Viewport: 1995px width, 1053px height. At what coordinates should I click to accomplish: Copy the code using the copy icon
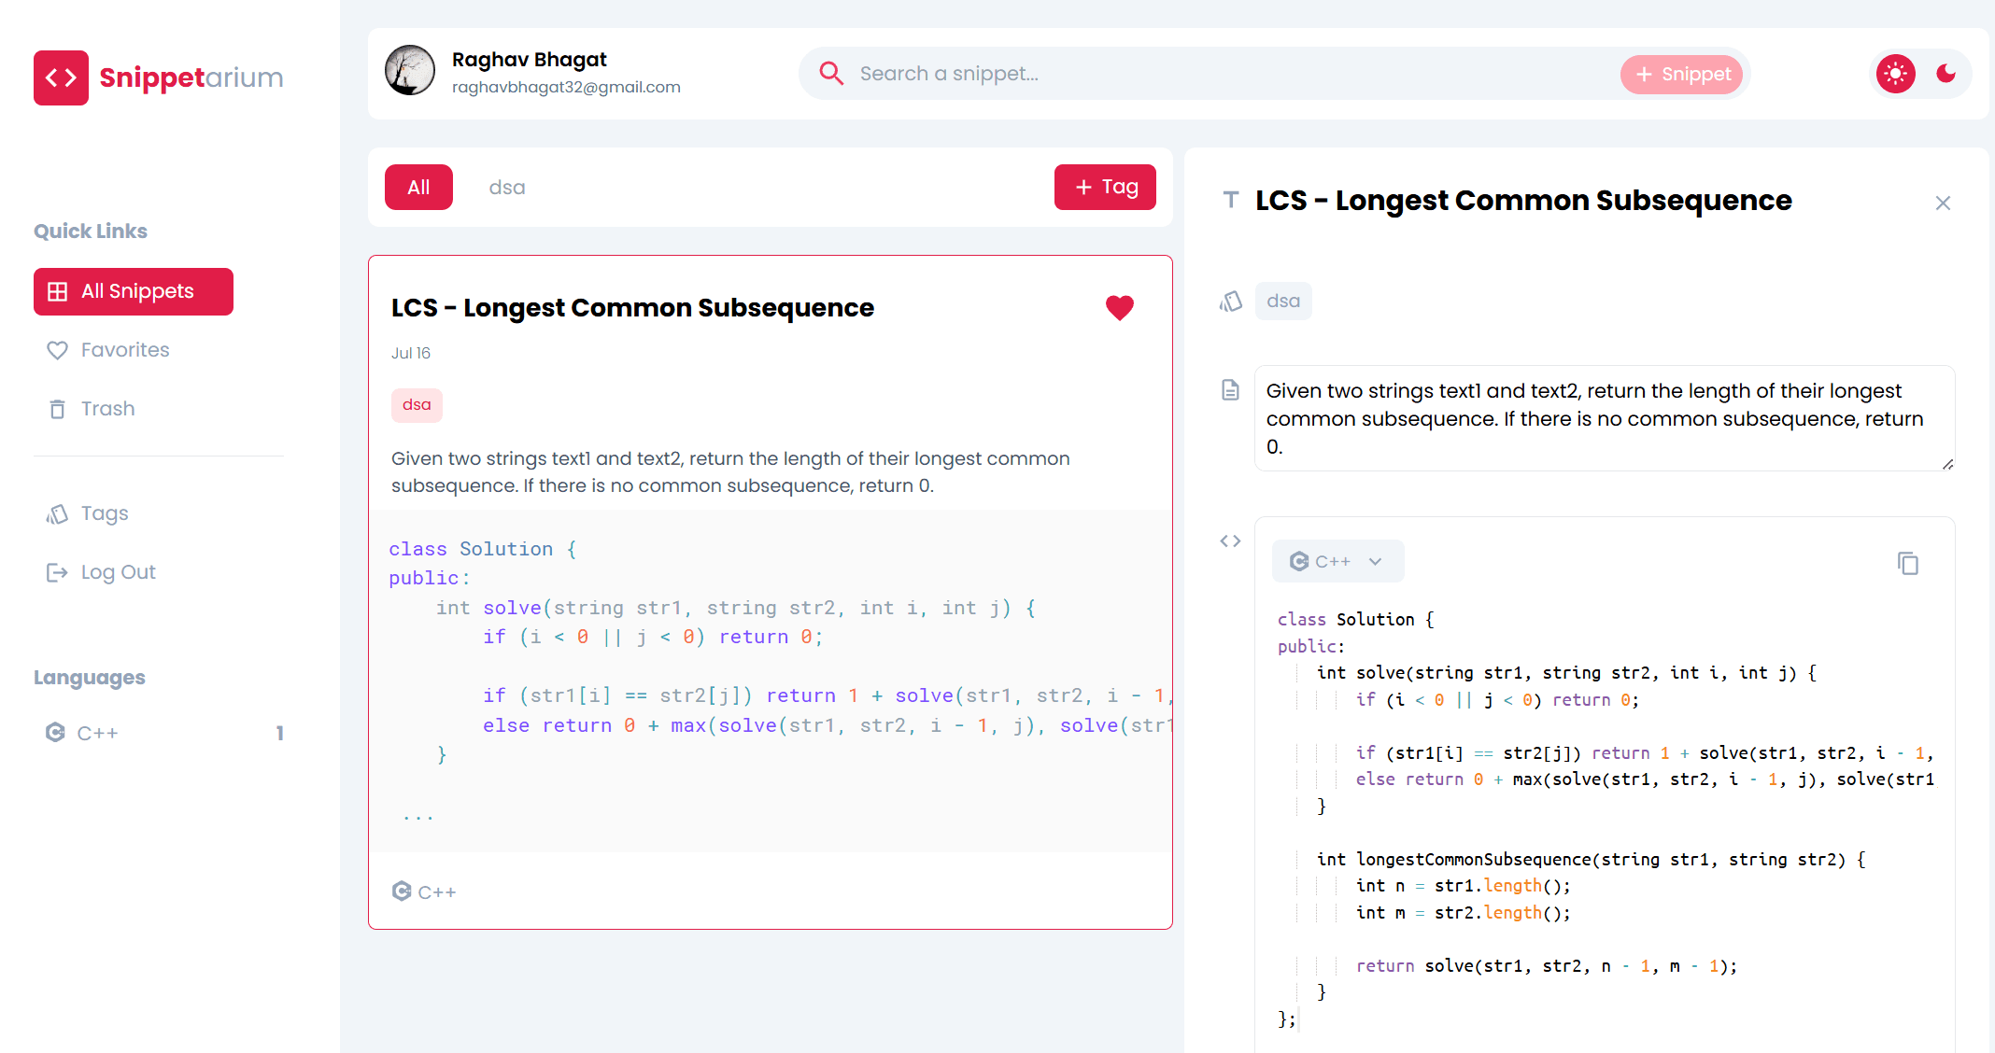[1907, 563]
